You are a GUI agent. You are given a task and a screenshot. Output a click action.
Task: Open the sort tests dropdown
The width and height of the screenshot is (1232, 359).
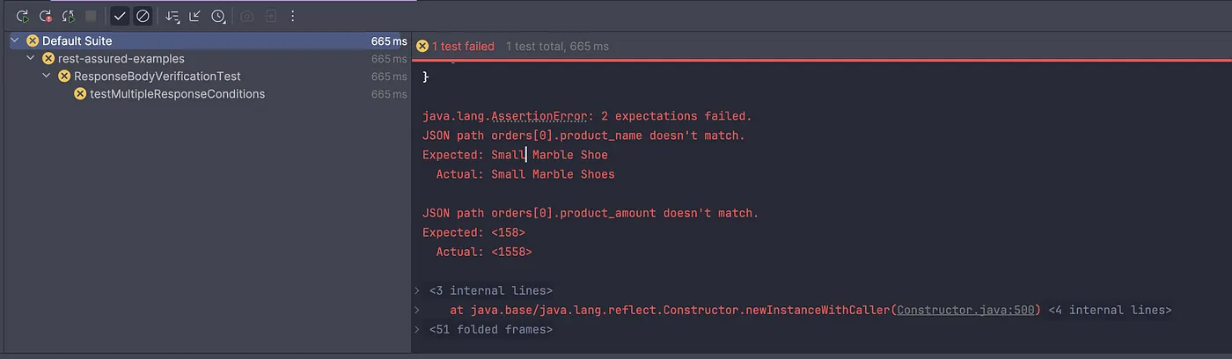172,16
